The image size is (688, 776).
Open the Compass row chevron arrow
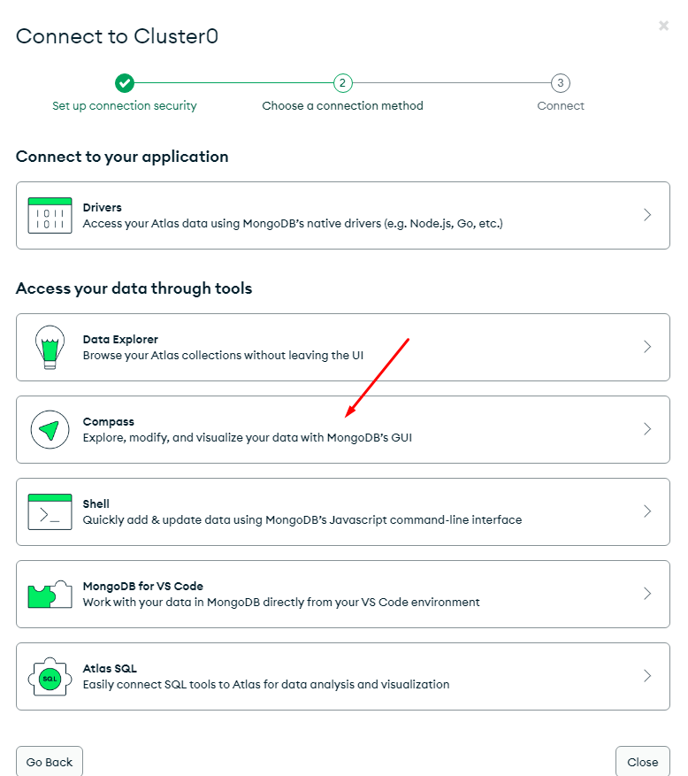click(647, 428)
